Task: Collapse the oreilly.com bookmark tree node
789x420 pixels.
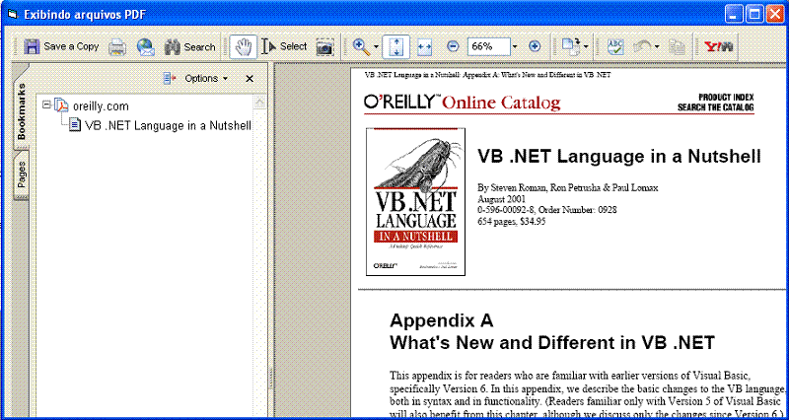Action: tap(46, 105)
